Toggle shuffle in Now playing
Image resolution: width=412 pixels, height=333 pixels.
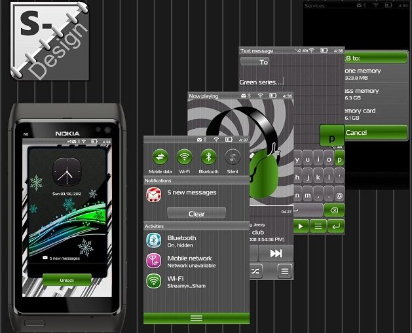(255, 271)
